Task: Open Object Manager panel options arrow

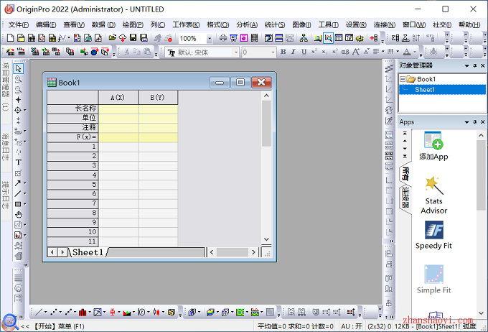Action: [466, 66]
